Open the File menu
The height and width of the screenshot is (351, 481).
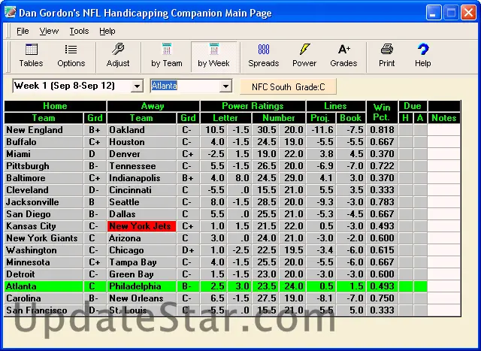point(23,31)
